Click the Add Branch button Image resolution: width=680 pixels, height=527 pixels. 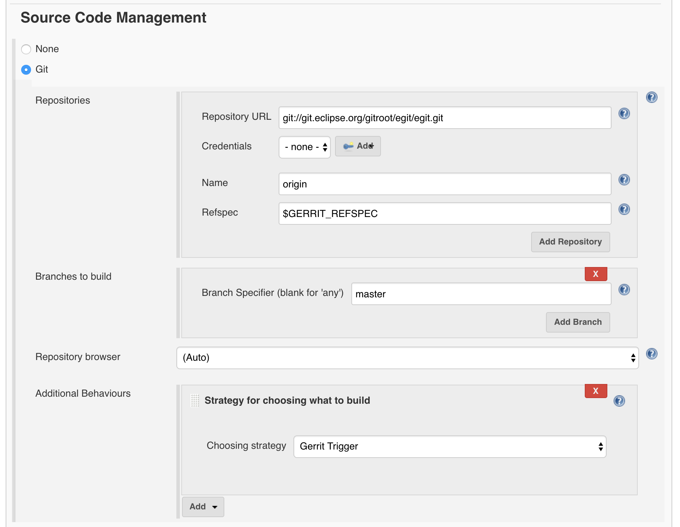[x=578, y=322]
